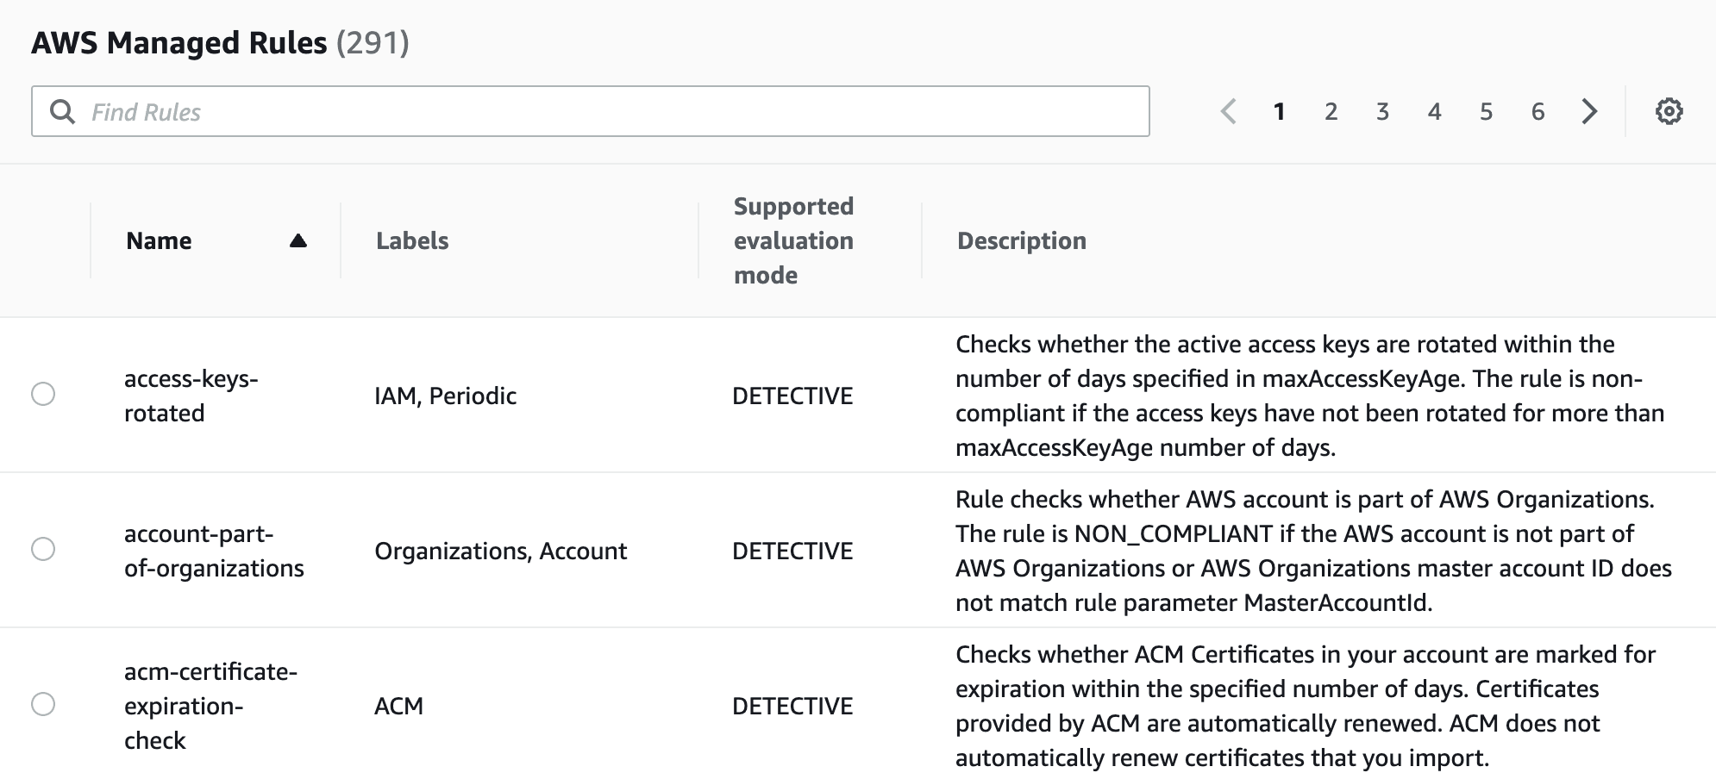Click the access-keys-rotated rule name
1716x779 pixels.
pyautogui.click(x=191, y=396)
